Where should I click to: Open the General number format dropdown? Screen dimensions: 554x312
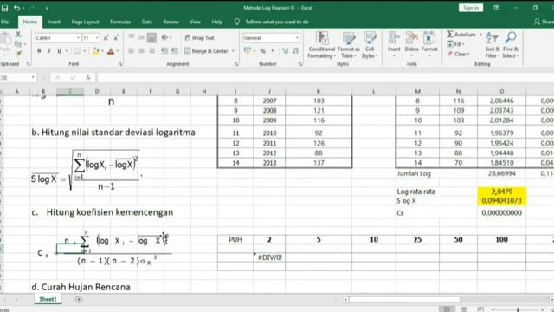[297, 37]
